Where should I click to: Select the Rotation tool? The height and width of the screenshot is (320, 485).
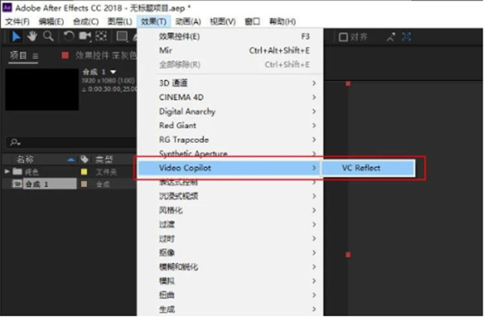69,36
